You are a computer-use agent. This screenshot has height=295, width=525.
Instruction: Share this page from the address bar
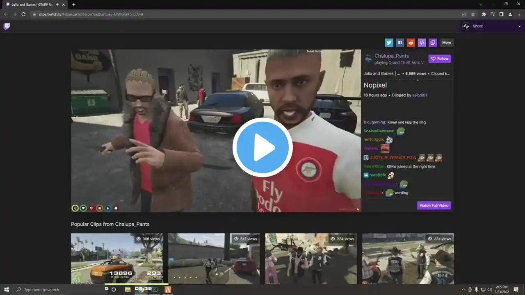(464, 14)
